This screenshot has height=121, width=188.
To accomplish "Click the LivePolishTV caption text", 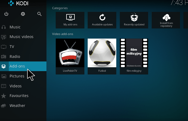I will [70, 71].
